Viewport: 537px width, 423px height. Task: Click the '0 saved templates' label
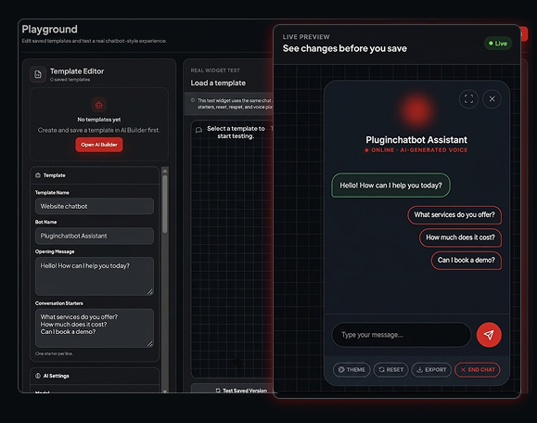click(x=70, y=80)
